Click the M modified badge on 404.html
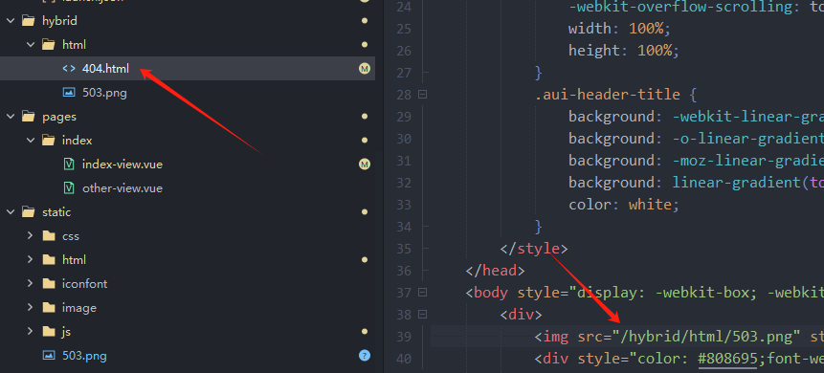824x373 pixels. [x=365, y=69]
